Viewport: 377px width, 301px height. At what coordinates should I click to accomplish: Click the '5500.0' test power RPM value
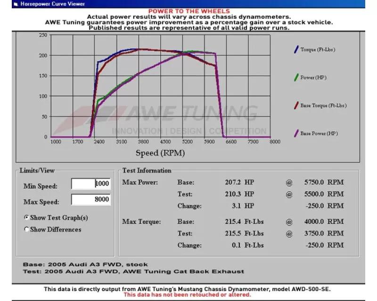point(314,194)
